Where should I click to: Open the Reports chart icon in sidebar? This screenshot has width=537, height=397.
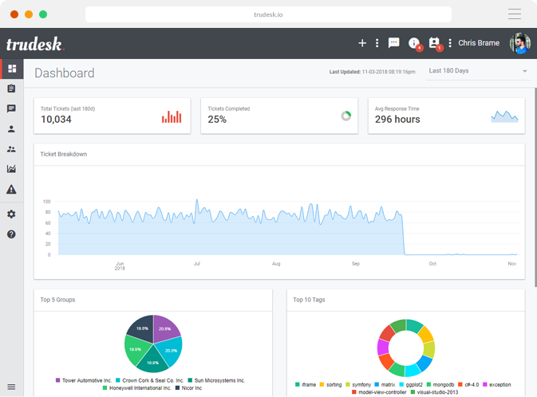[x=11, y=169]
